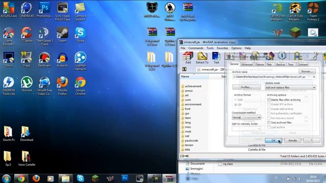Open the TeamSpeak 3 Client shortcut
Screen dimensions: 326x183
pyautogui.click(x=44, y=37)
